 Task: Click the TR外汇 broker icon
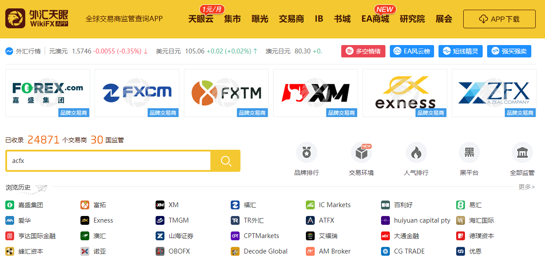[x=235, y=220]
